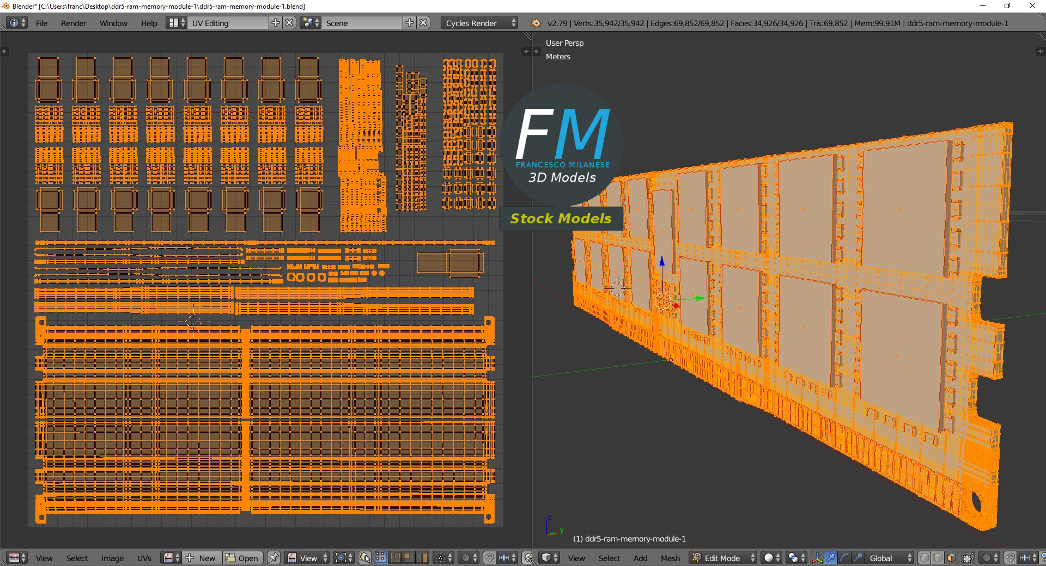Click the add new scene plus icon

410,23
